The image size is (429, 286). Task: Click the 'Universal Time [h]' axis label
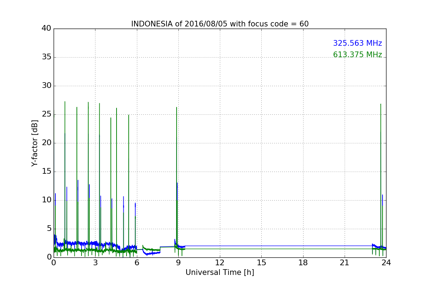coord(220,272)
